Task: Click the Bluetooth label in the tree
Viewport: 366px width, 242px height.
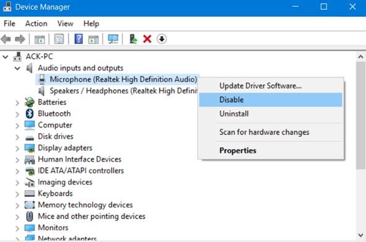Action: coord(54,114)
